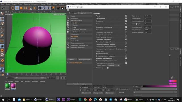Select the Rotate tool icon
Viewport: 182px width, 102px height.
point(26,8)
